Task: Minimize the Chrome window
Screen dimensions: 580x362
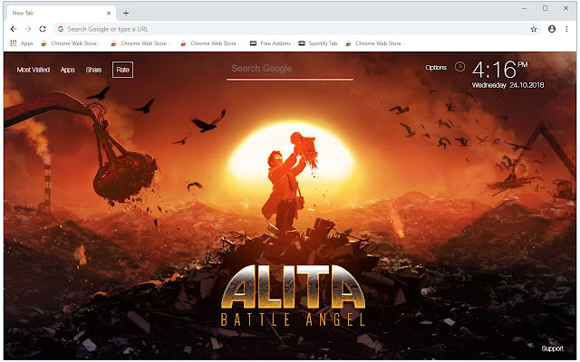Action: coord(524,8)
